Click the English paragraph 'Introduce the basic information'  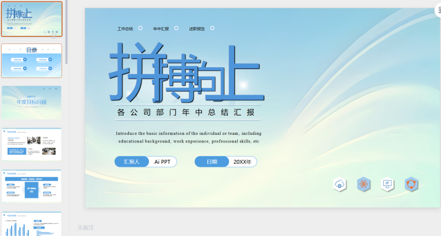[x=189, y=137]
